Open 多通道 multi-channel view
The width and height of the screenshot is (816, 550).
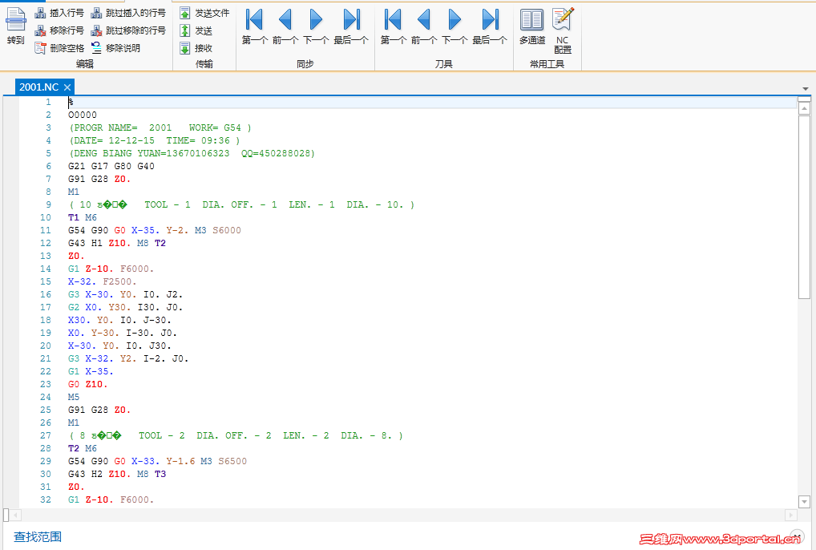pyautogui.click(x=532, y=26)
